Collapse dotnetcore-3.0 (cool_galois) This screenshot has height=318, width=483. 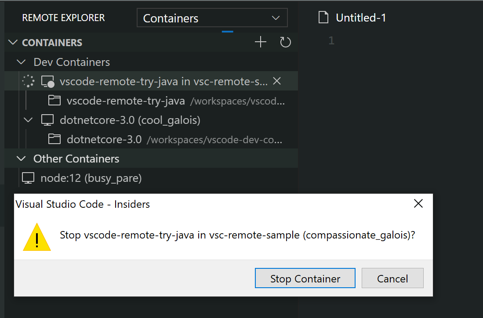click(x=28, y=119)
